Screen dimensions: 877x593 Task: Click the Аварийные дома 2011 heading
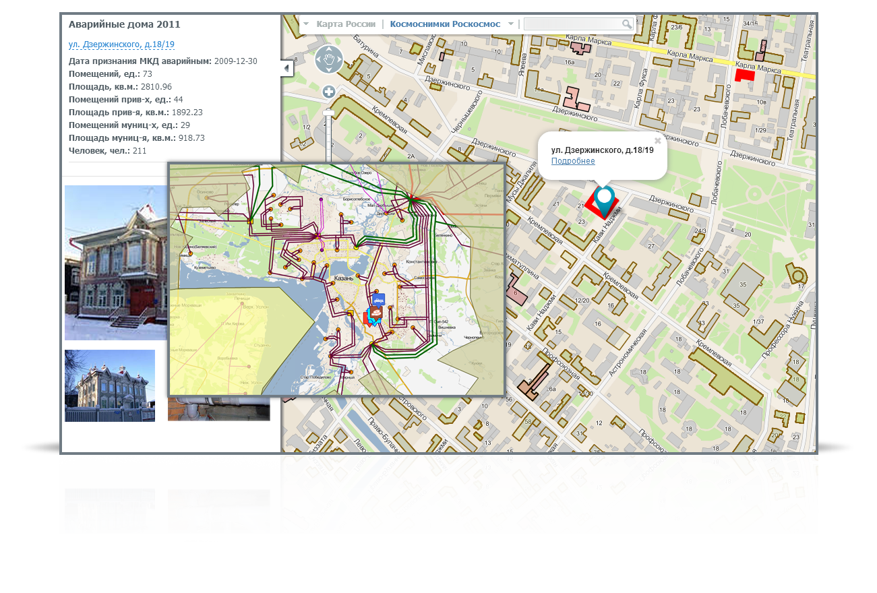[125, 24]
